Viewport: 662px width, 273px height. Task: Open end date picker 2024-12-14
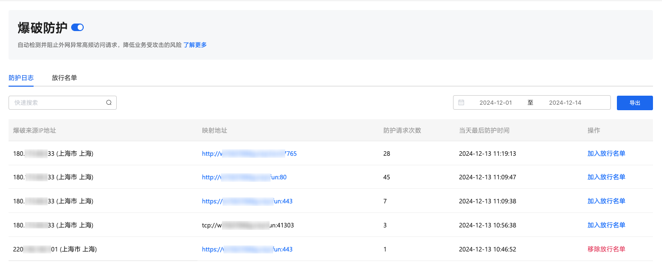pyautogui.click(x=565, y=103)
